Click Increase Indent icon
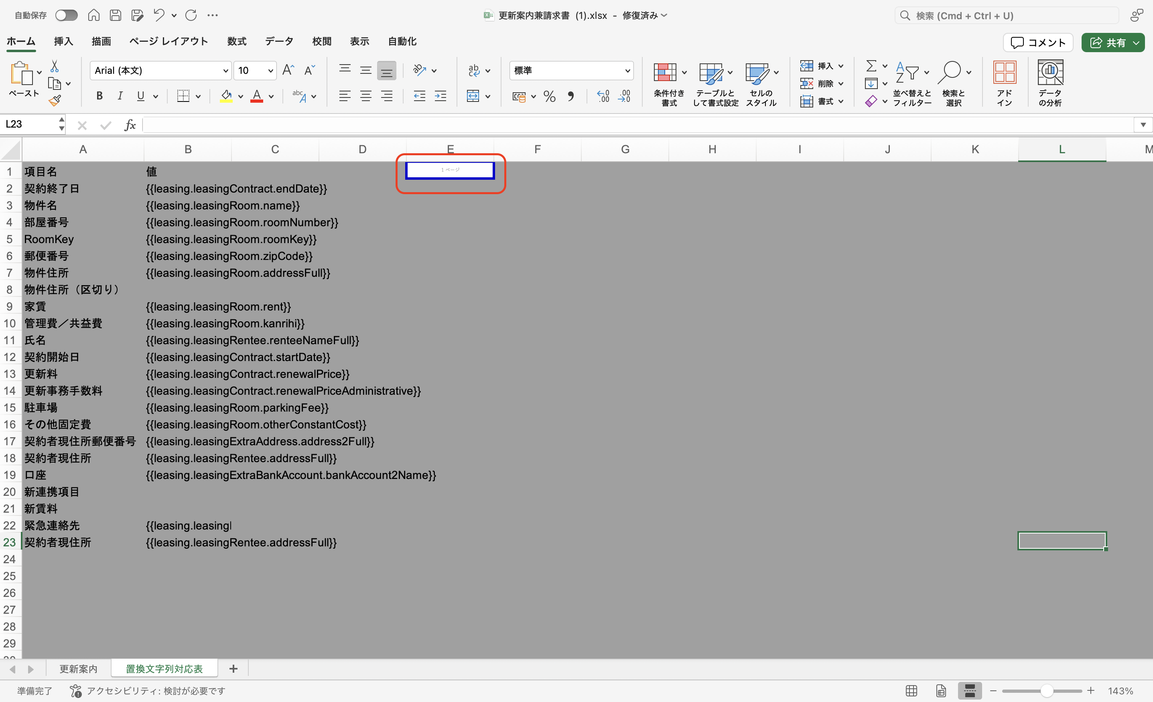 pos(440,96)
